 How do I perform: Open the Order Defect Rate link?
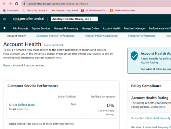point(22,105)
